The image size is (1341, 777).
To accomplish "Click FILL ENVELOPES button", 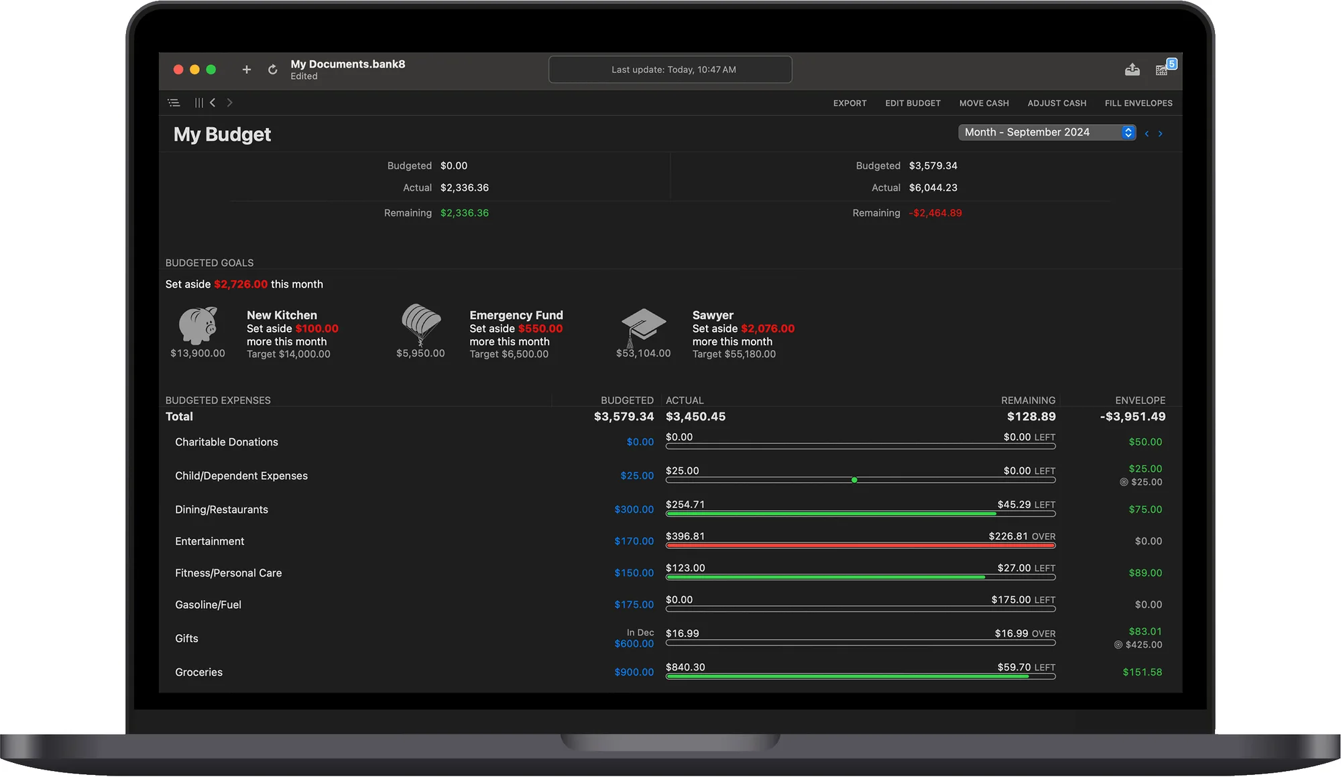I will click(1139, 103).
